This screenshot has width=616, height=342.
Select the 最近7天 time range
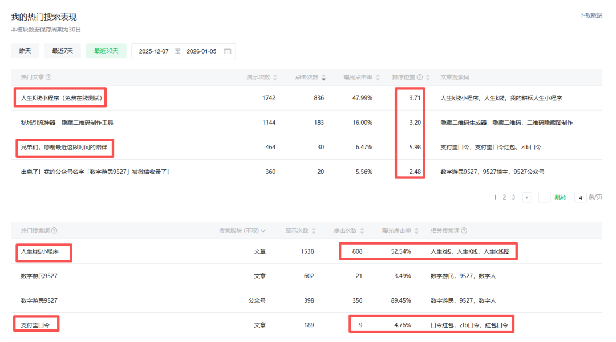click(63, 51)
